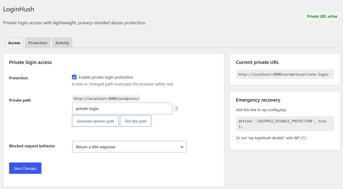
Task: Open the Protection tab
Action: point(38,43)
